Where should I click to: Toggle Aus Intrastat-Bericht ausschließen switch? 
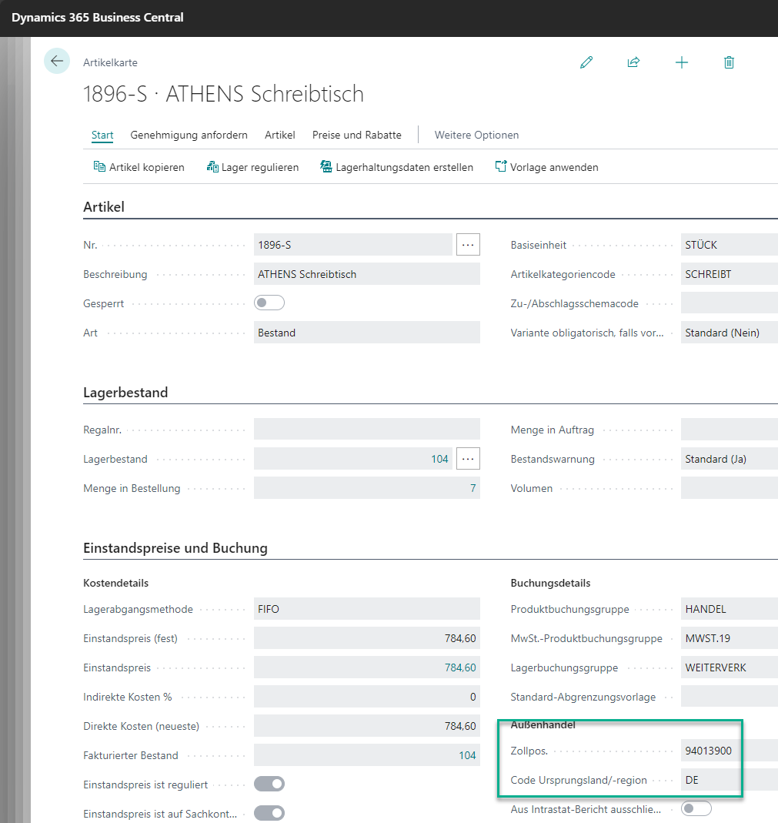pos(696,809)
